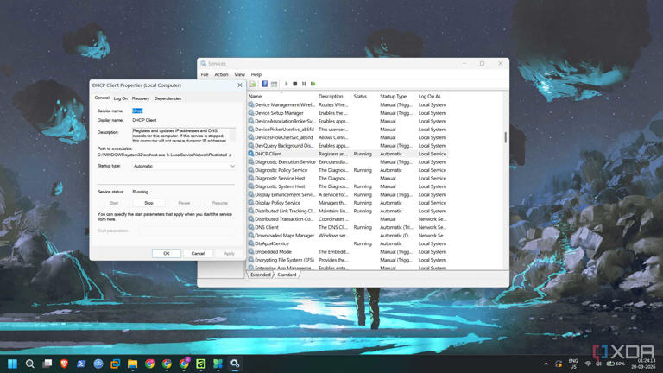
Task: Click the Stop Service square icon in toolbar
Action: coord(295,84)
